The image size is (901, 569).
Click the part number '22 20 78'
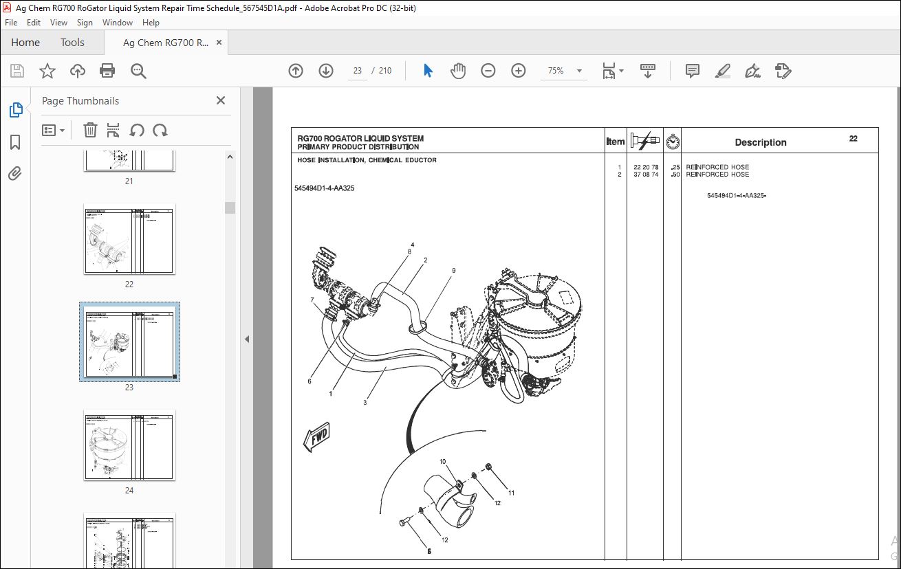tap(645, 168)
